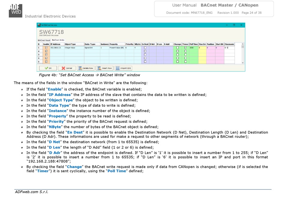The width and height of the screenshot is (285, 197).
Task: Tick the En Dest checkbox in row 5
Action: (145, 62)
